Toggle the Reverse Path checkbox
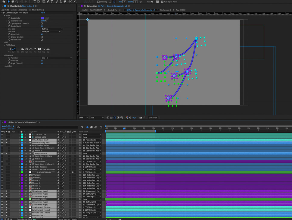This screenshot has height=220, width=292. click(x=42, y=40)
